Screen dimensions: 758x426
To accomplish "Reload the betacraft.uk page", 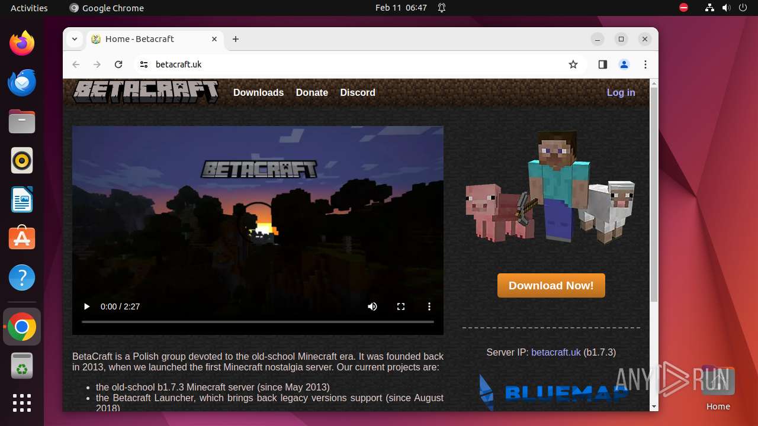I will coord(118,64).
